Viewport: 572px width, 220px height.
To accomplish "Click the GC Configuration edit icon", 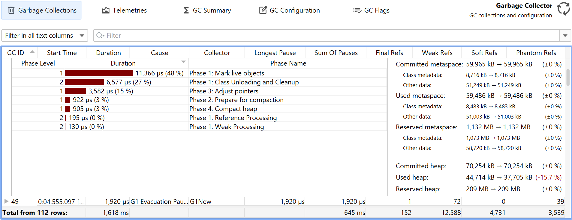I will tap(263, 10).
